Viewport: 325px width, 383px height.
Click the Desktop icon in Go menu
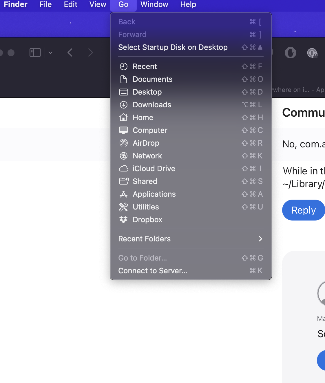124,92
